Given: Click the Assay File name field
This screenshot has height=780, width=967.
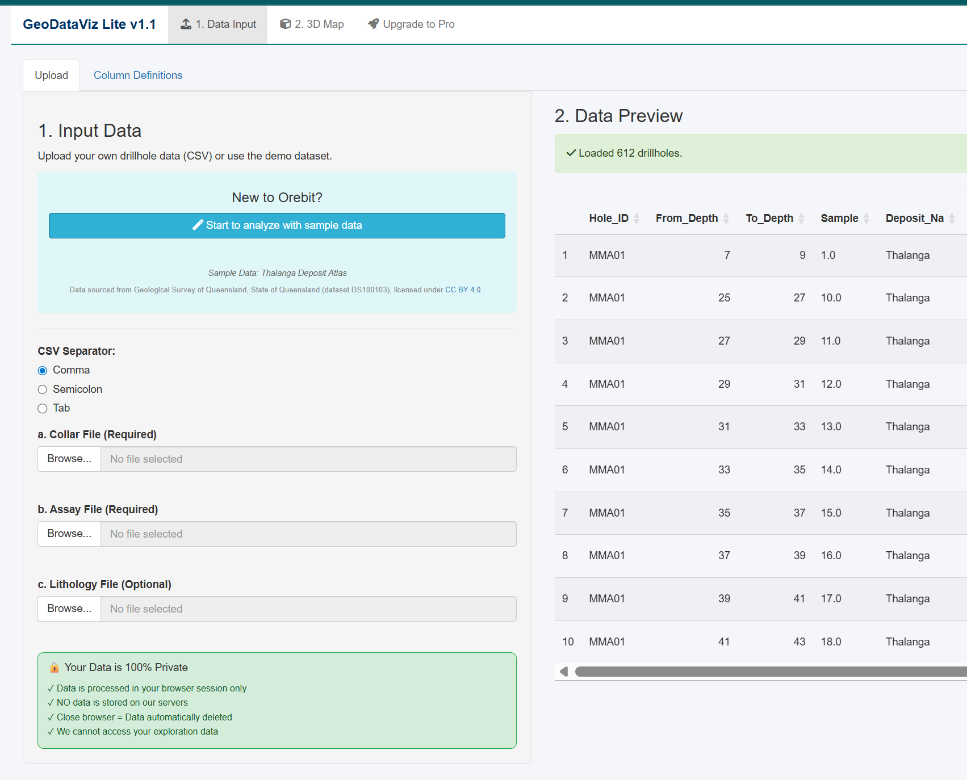Looking at the screenshot, I should point(308,534).
